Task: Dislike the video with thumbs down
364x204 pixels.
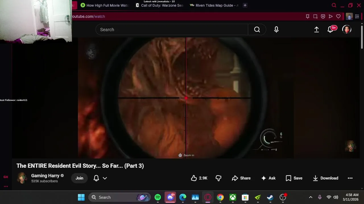Action: [218, 178]
